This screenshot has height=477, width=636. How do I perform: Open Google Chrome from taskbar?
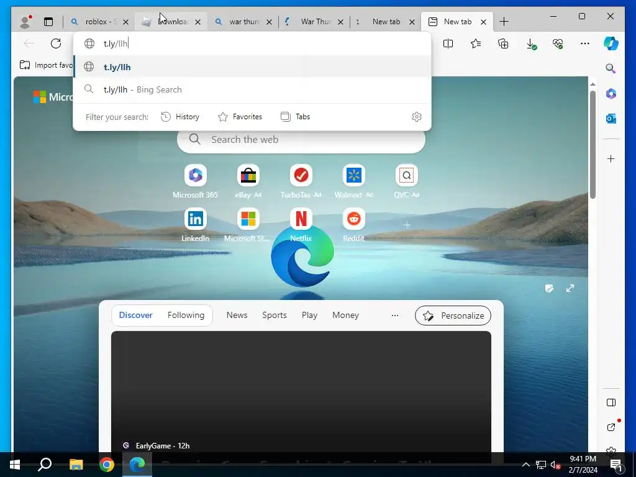click(x=107, y=465)
